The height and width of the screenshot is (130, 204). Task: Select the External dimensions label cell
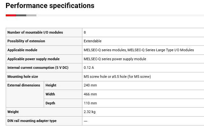point(24,85)
